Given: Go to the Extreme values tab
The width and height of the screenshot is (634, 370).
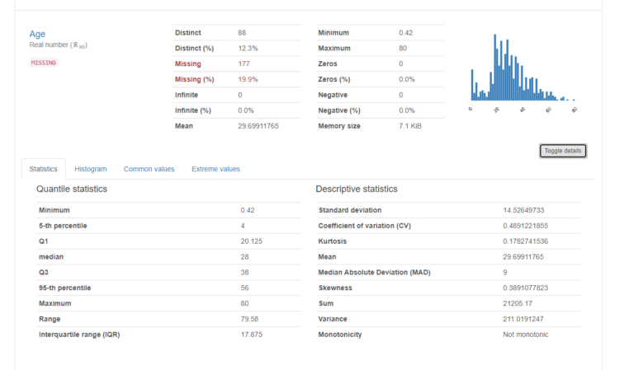Looking at the screenshot, I should [x=215, y=169].
